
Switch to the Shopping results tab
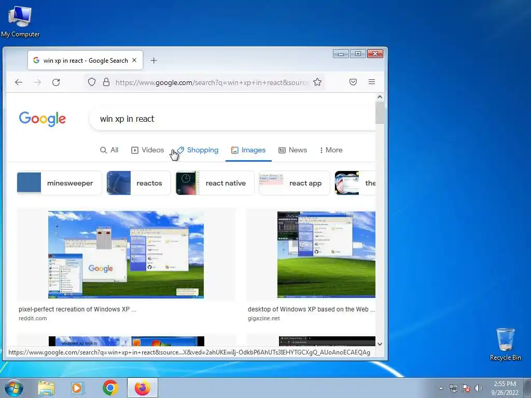point(198,150)
